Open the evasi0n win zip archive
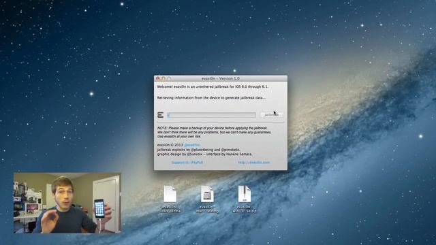 [x=245, y=199]
